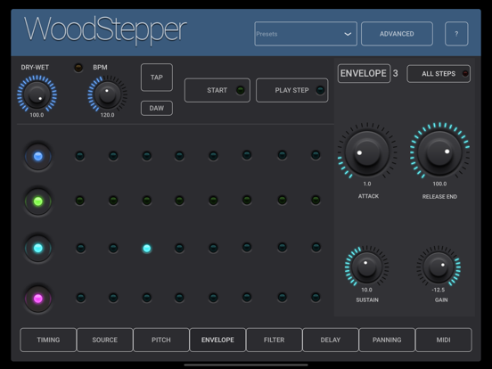Image resolution: width=492 pixels, height=369 pixels.
Task: Select DAW sync button
Action: click(x=157, y=108)
